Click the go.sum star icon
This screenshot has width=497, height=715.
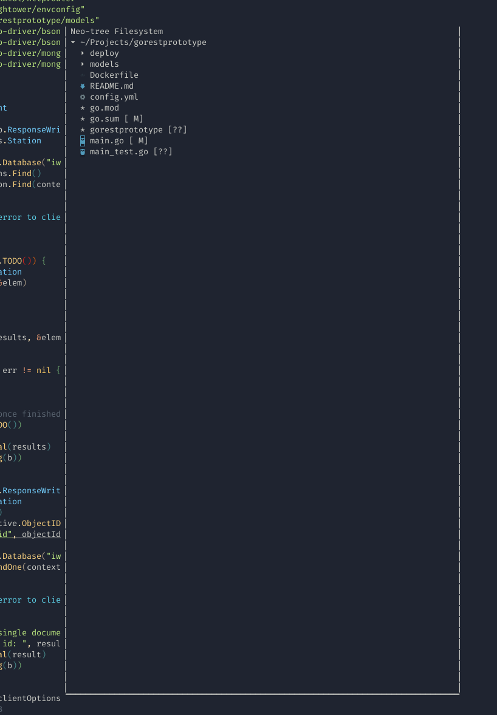tap(83, 119)
